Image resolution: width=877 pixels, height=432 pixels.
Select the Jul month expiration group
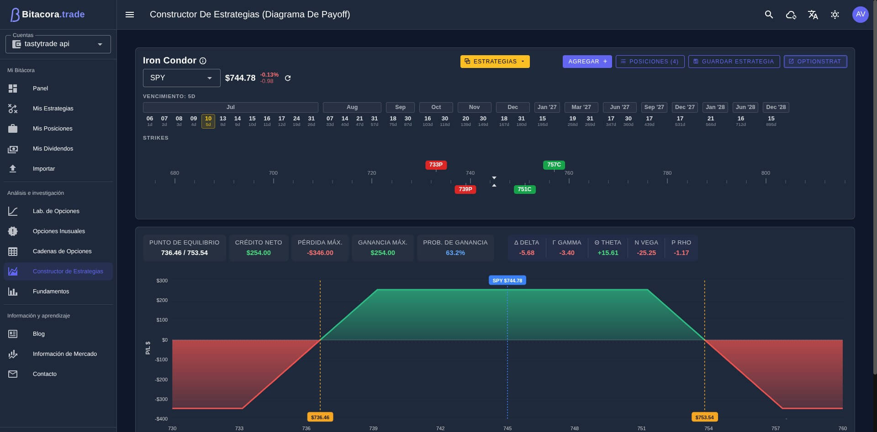231,107
